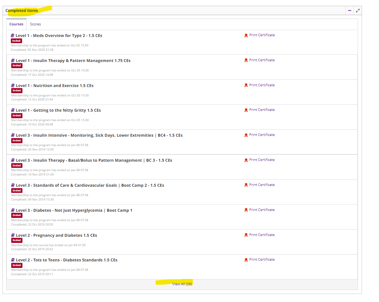Print certificate for Level 3 Insulin Intensive

pyautogui.click(x=262, y=135)
